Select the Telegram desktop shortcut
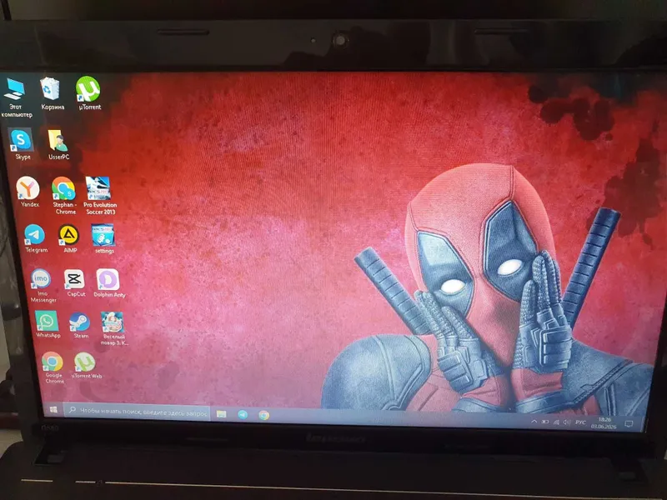The image size is (667, 500). pyautogui.click(x=35, y=238)
